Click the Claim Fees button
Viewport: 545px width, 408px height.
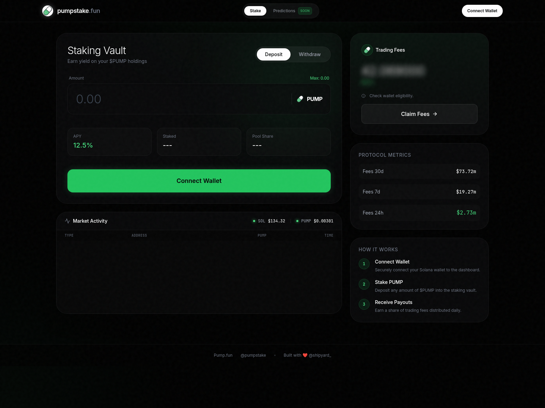click(419, 114)
